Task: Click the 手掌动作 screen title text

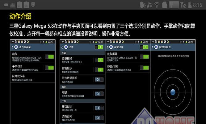Action: click(x=119, y=47)
